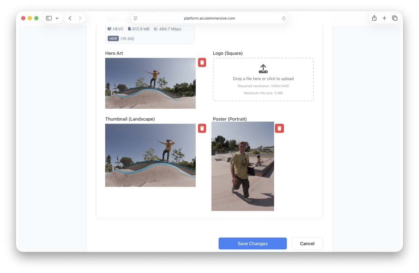Open a new tab with plus icon

pos(384,18)
